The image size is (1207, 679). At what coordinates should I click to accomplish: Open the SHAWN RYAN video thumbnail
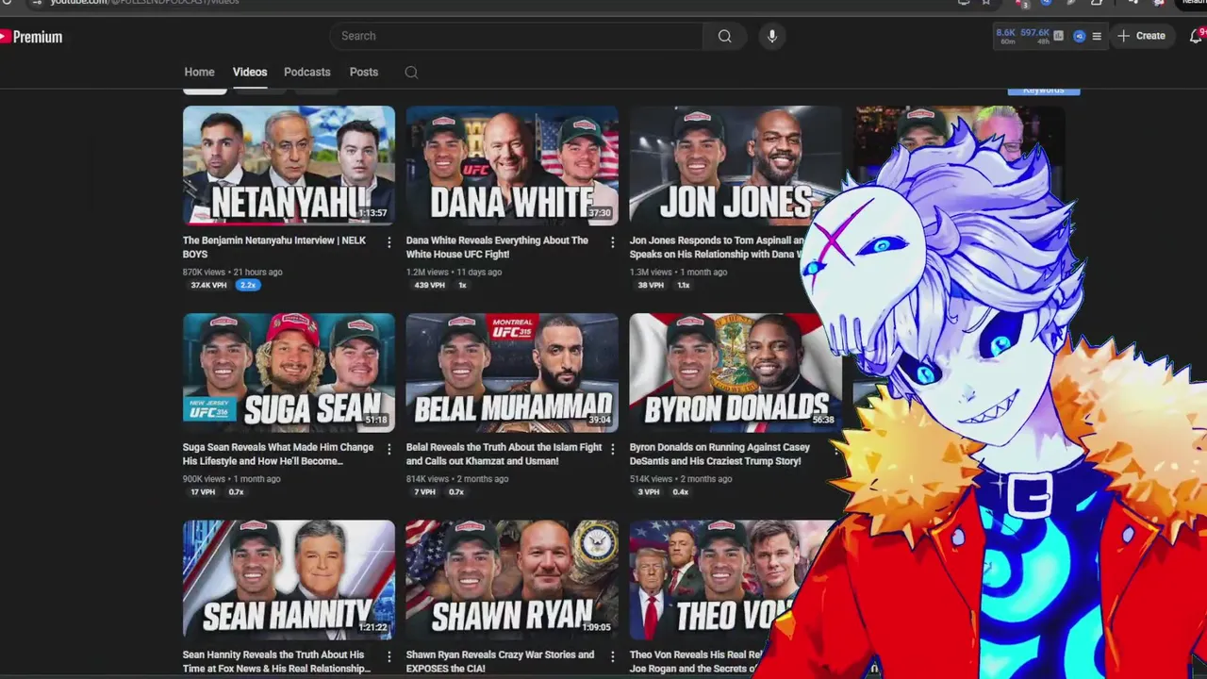[x=512, y=579]
